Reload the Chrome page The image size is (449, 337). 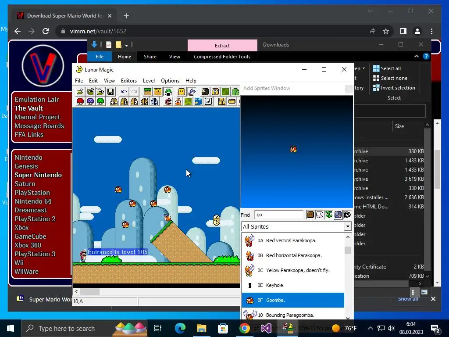[x=46, y=31]
